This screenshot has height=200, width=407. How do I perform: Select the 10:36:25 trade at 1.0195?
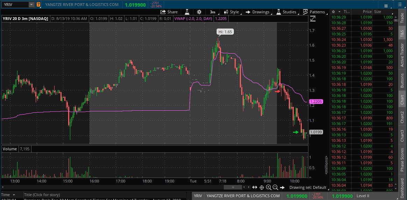362,34
